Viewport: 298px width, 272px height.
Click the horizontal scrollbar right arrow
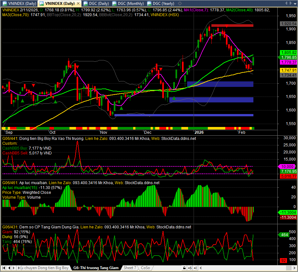pos(294,268)
